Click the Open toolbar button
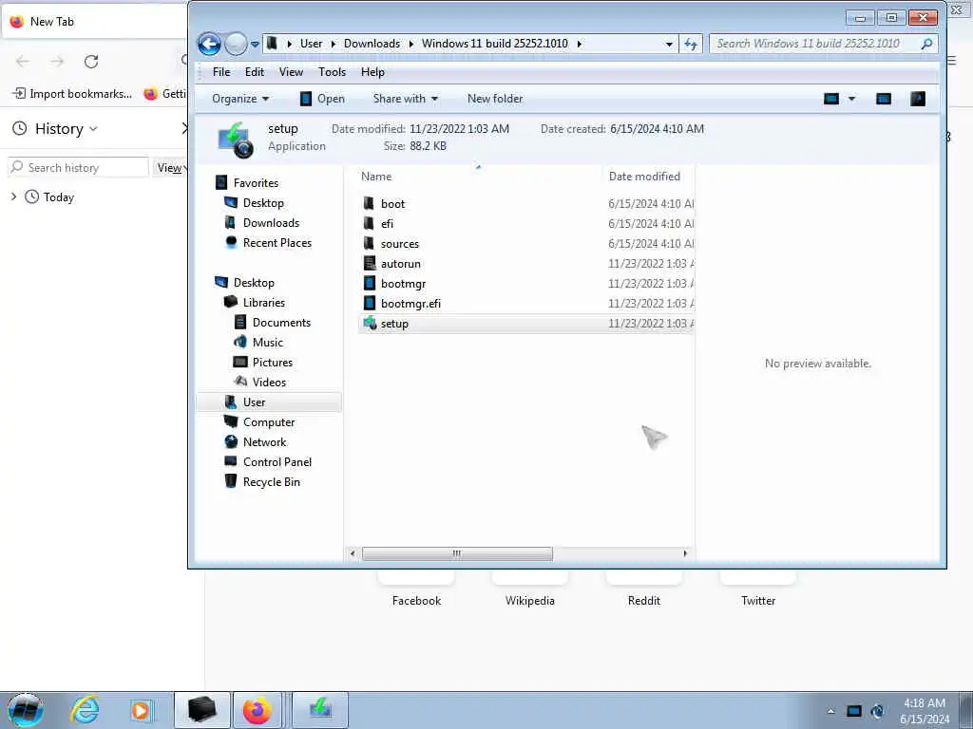The height and width of the screenshot is (729, 973). [322, 99]
